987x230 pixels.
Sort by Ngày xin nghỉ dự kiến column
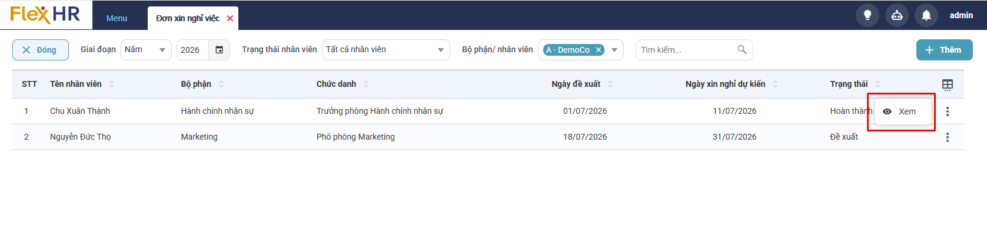coord(775,84)
